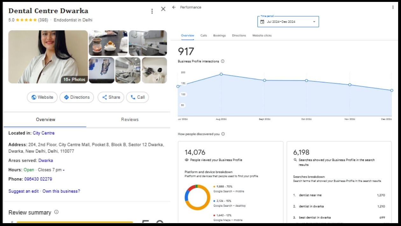
Task: Click calendar icon in Time period field
Action: pyautogui.click(x=262, y=22)
